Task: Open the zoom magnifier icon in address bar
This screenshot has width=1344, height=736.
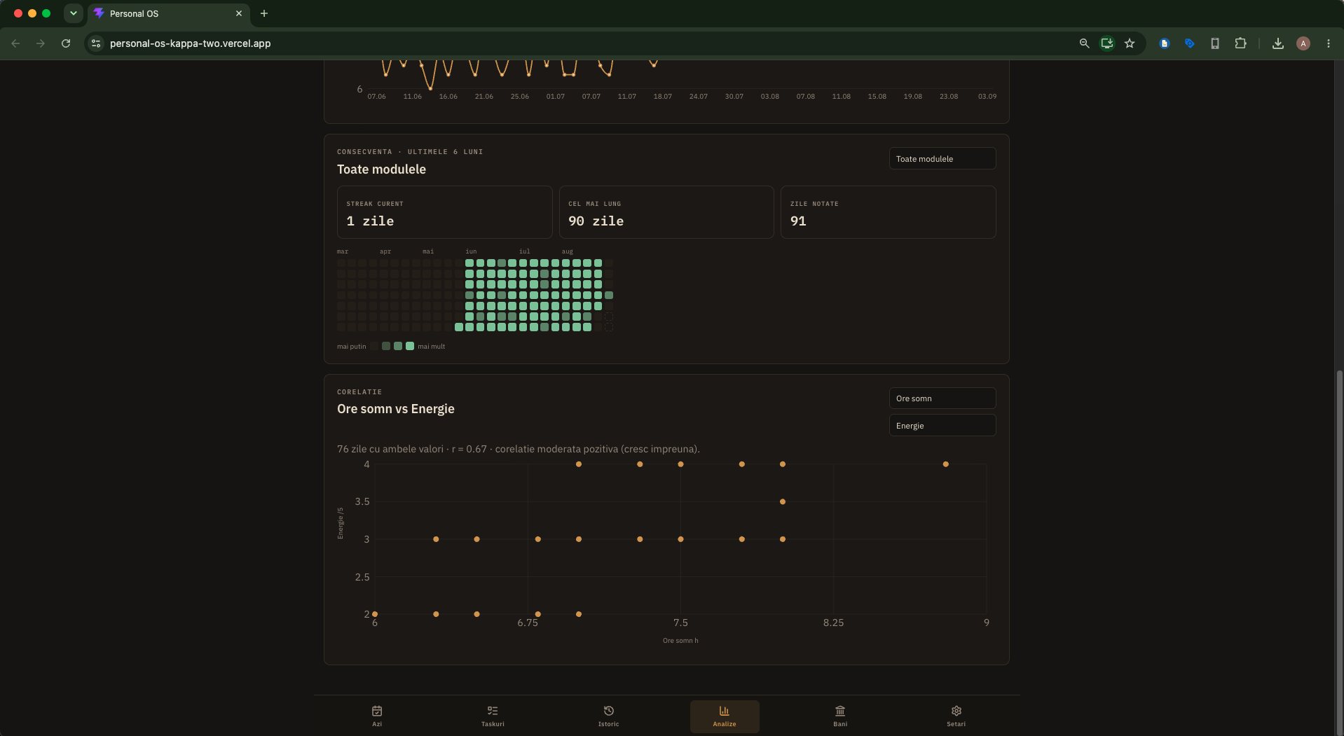Action: tap(1084, 43)
